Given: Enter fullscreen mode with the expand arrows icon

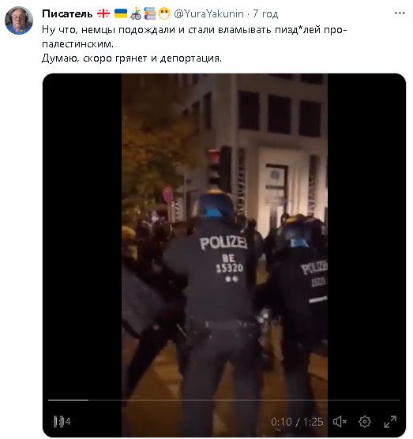Looking at the screenshot, I should click(x=390, y=422).
